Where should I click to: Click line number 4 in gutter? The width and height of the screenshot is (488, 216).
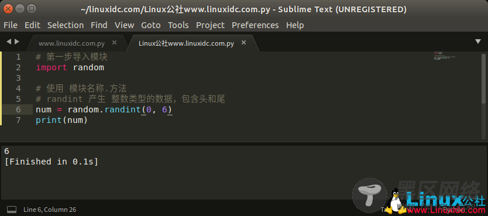18,88
